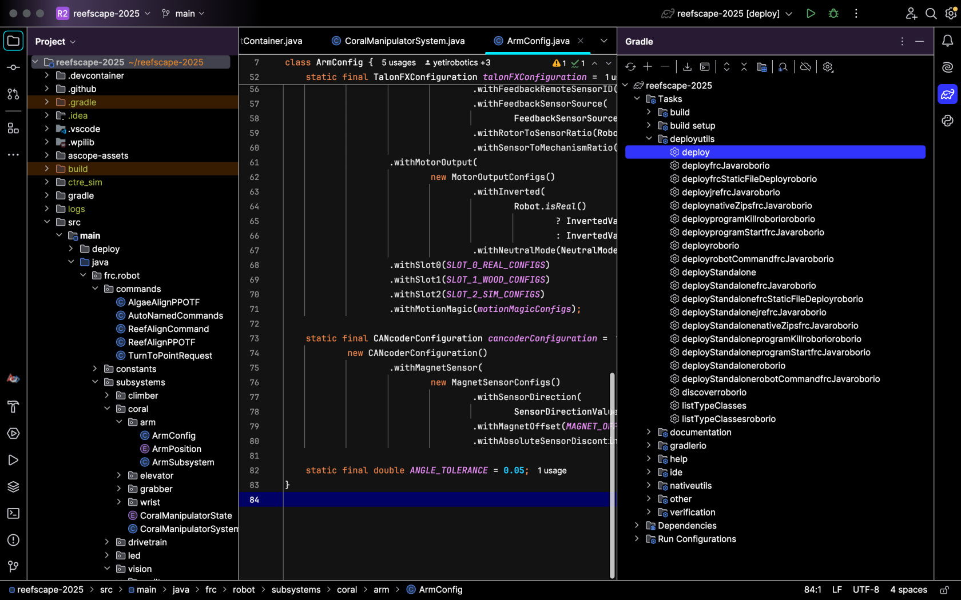The image size is (961, 600).
Task: Open the Notifications bell panel
Action: click(x=947, y=41)
